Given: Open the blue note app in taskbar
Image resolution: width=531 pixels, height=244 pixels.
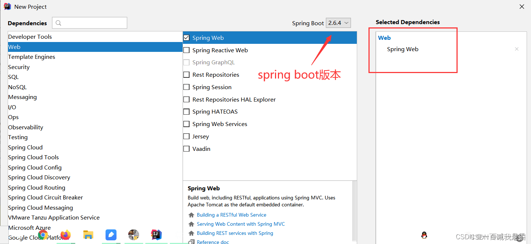Looking at the screenshot, I should (111, 235).
